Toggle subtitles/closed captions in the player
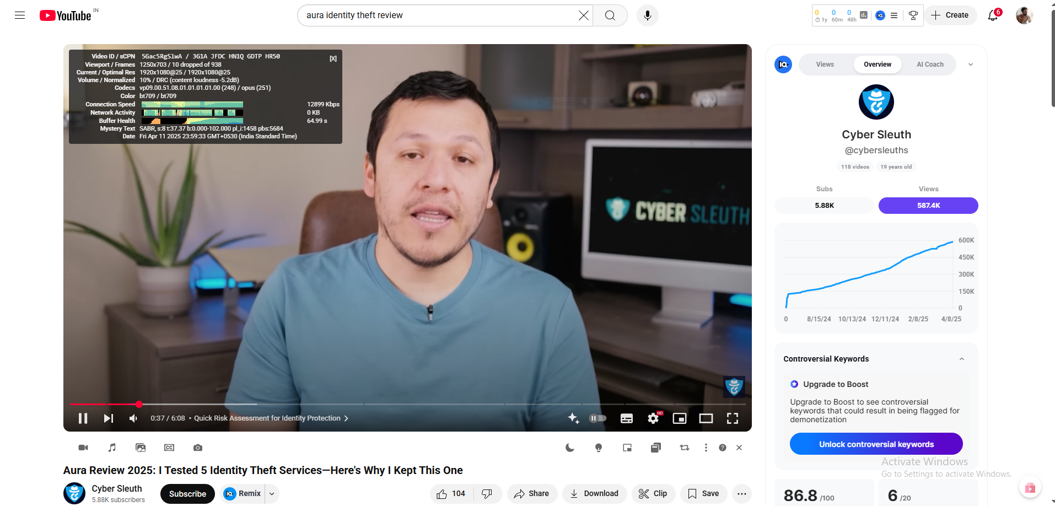Viewport: 1055px width, 506px height. tap(627, 418)
